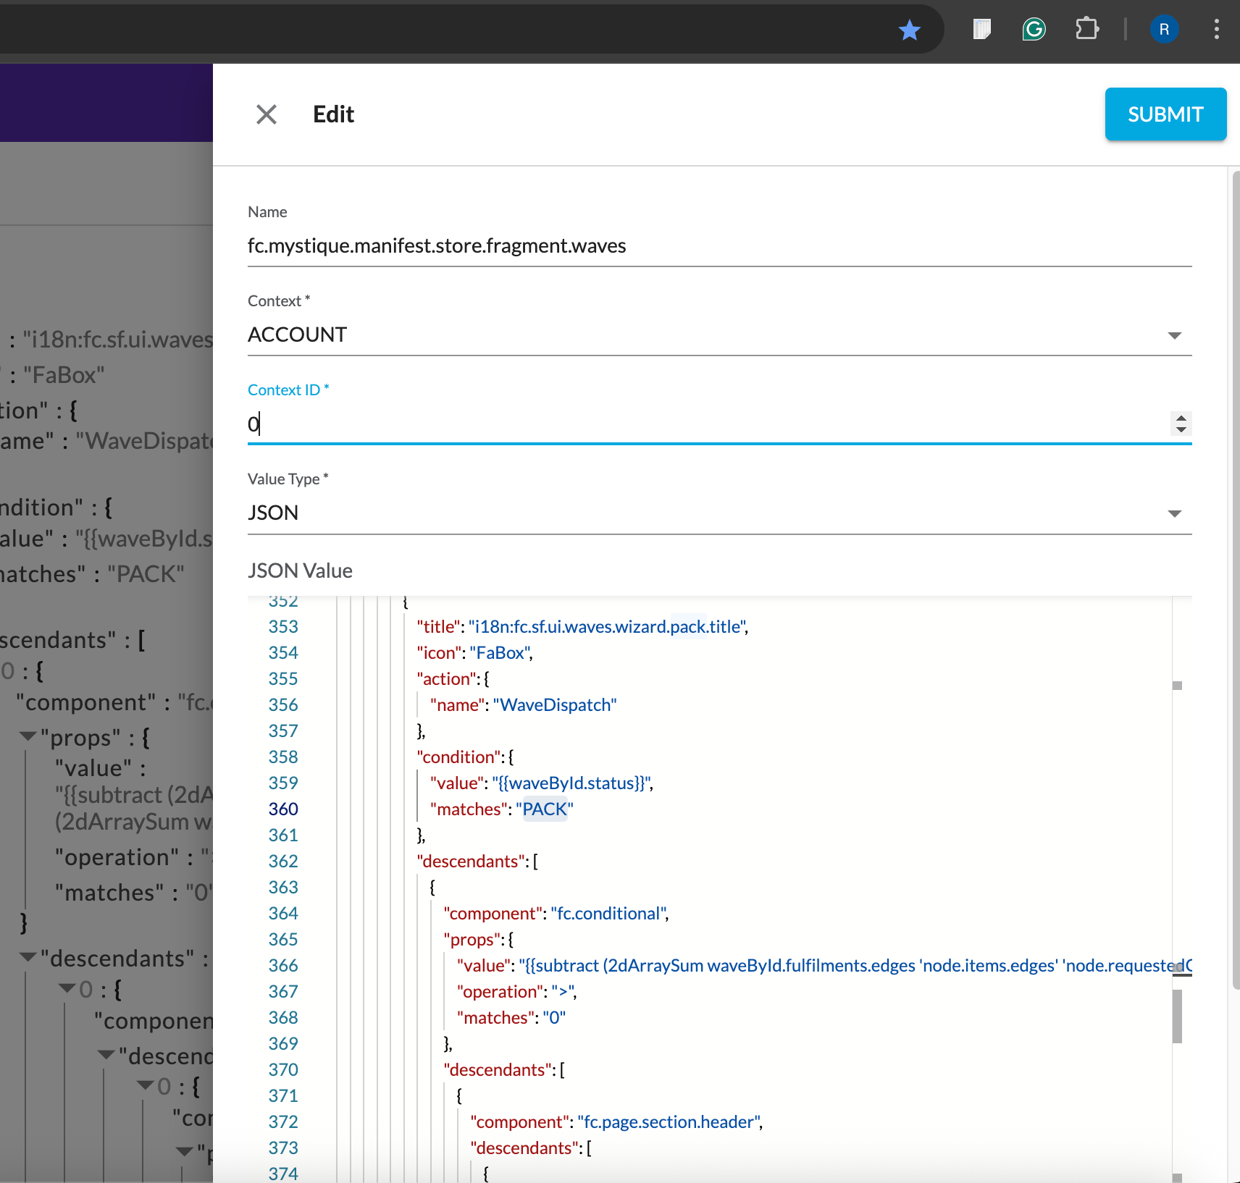
Task: Open the Context dropdown showing ACCOUNT
Action: click(x=1173, y=335)
